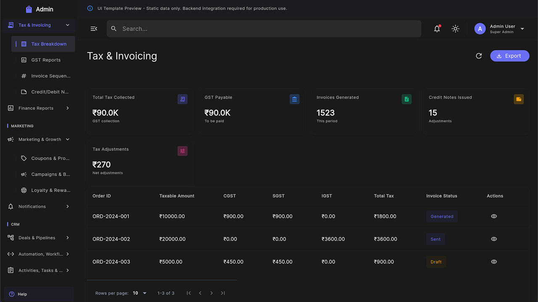
Task: Go to the previous table page
Action: (x=200, y=293)
